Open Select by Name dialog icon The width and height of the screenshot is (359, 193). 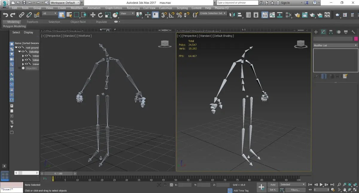tap(69, 15)
